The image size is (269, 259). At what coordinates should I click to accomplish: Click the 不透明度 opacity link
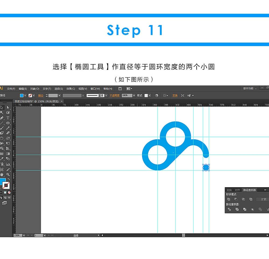[x=115, y=95]
